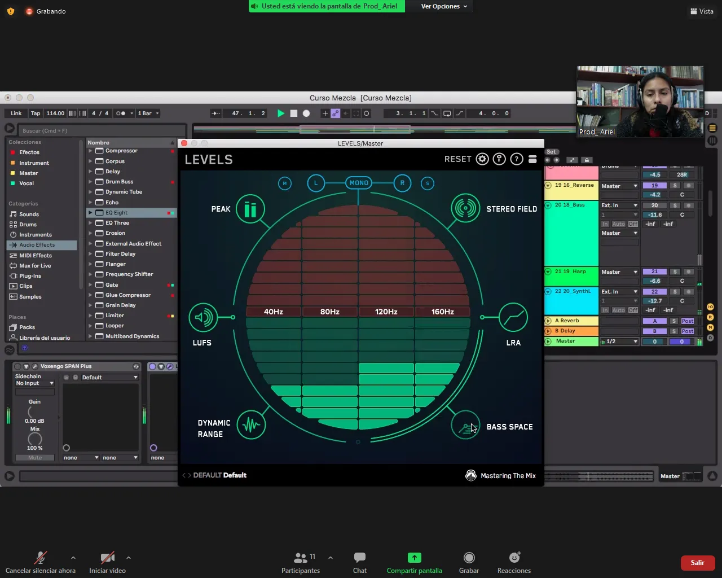
Task: Toggle the M mid channel button
Action: tap(285, 183)
